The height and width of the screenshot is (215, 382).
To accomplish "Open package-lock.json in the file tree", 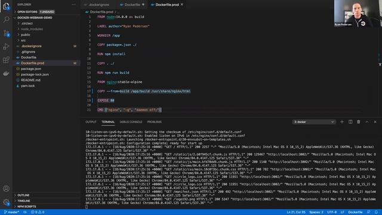I will pos(35,74).
